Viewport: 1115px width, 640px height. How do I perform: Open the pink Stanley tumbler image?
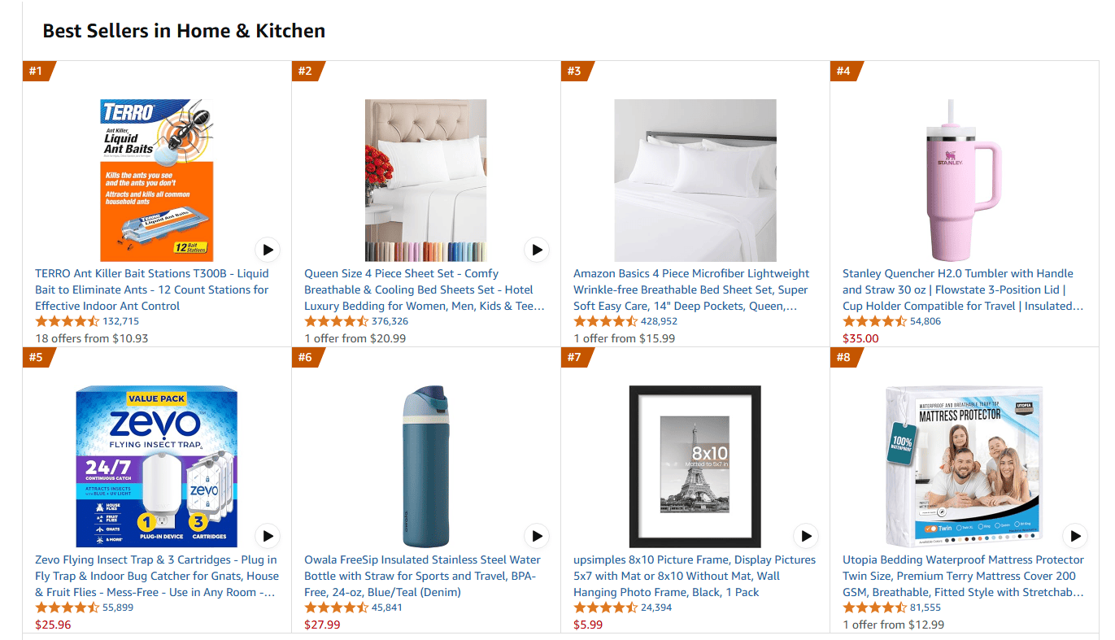(964, 180)
